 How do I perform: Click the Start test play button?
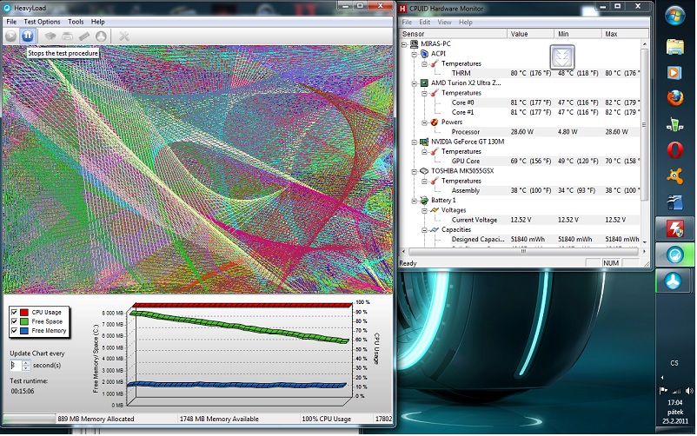(x=10, y=36)
